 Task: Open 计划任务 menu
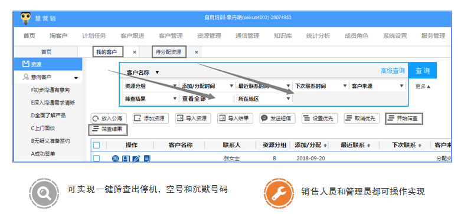coord(94,35)
